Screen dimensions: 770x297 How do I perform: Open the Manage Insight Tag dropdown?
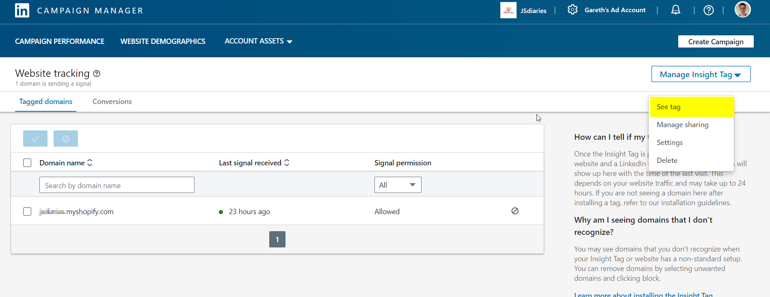(x=701, y=74)
